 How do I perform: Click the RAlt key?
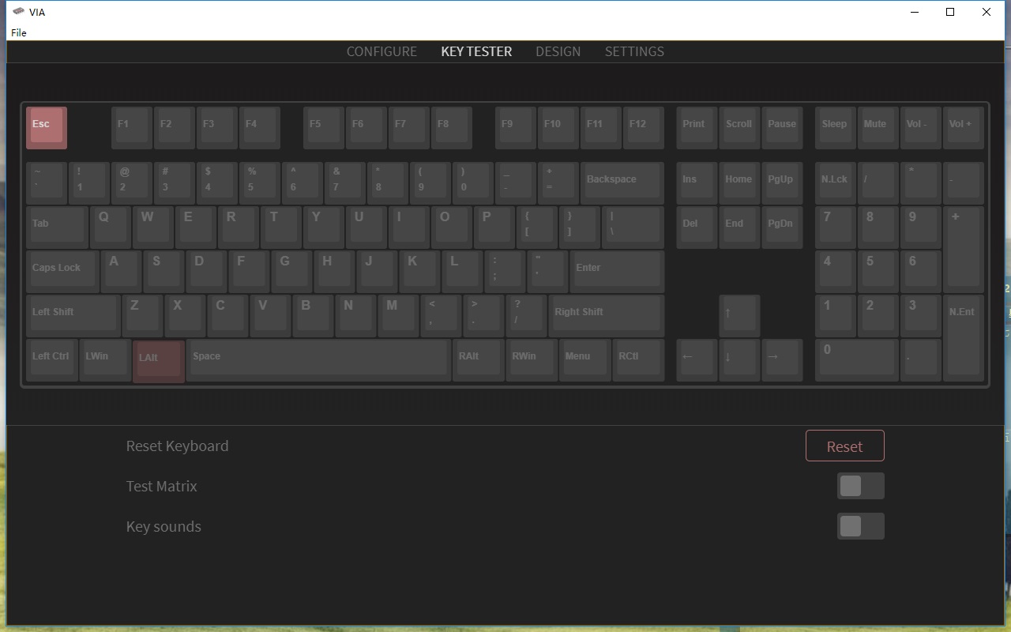(x=479, y=360)
